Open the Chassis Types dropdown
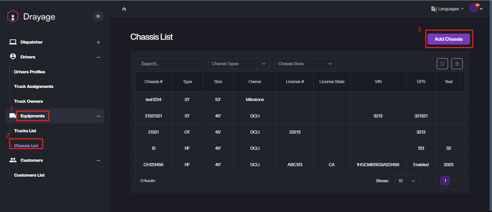492x212 pixels. [239, 64]
